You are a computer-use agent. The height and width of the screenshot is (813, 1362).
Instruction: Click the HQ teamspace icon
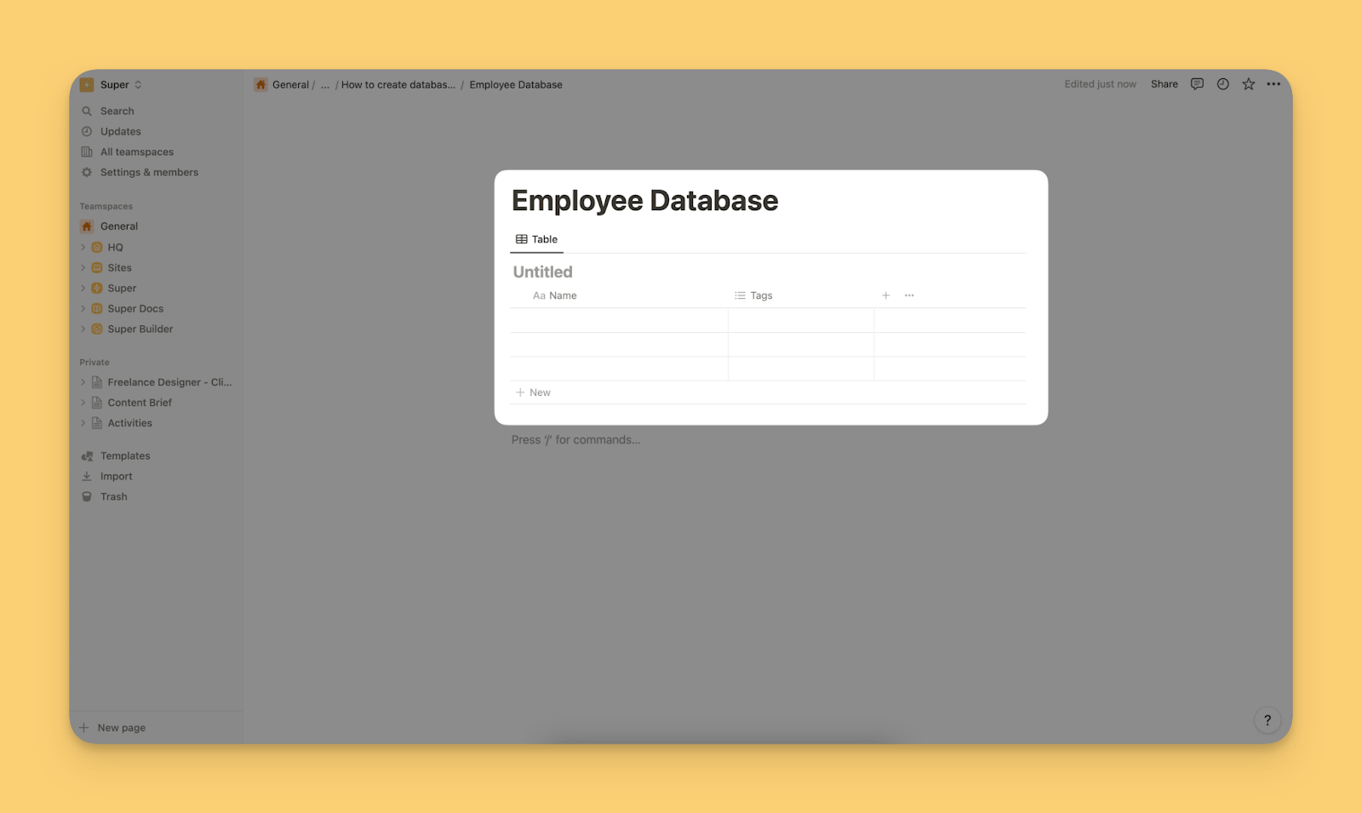[97, 248]
